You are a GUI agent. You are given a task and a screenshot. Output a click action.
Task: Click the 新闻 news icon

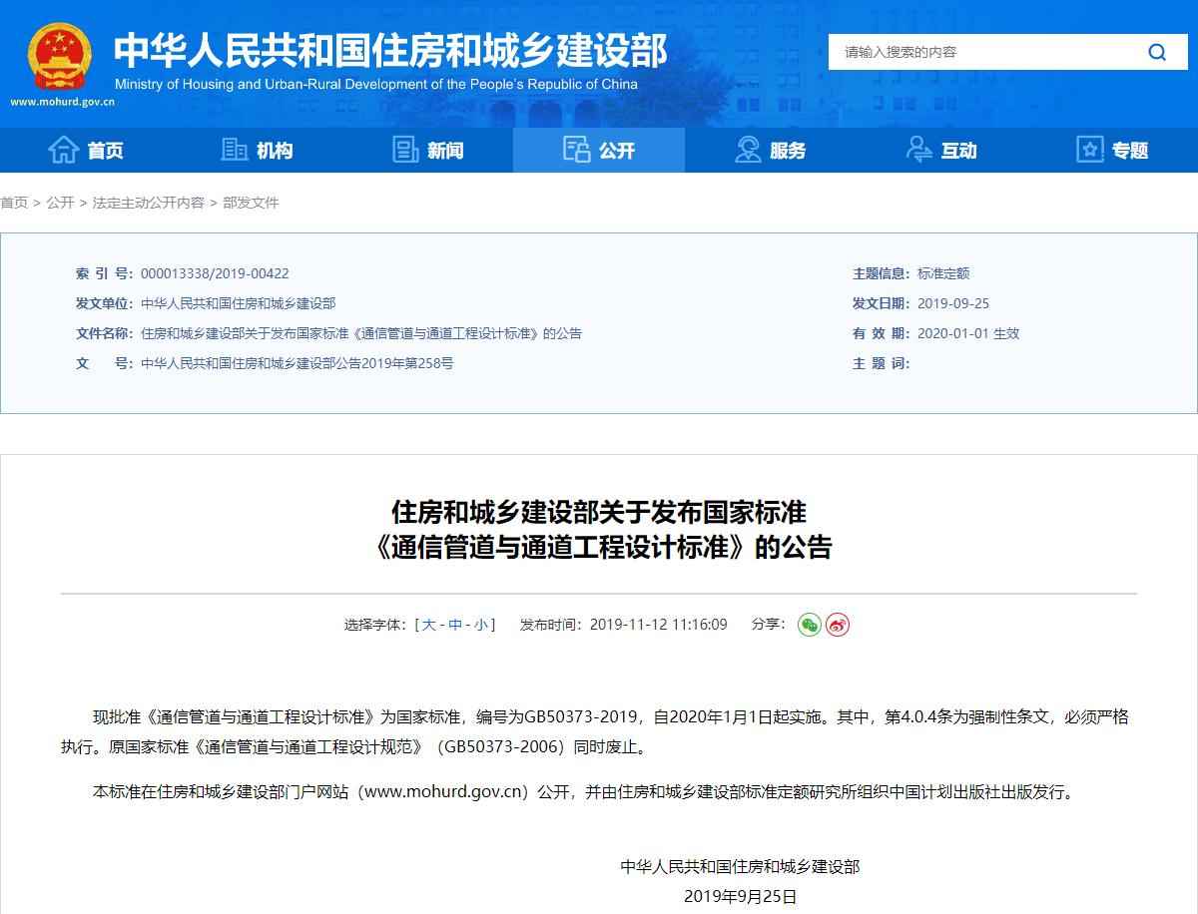click(x=406, y=150)
